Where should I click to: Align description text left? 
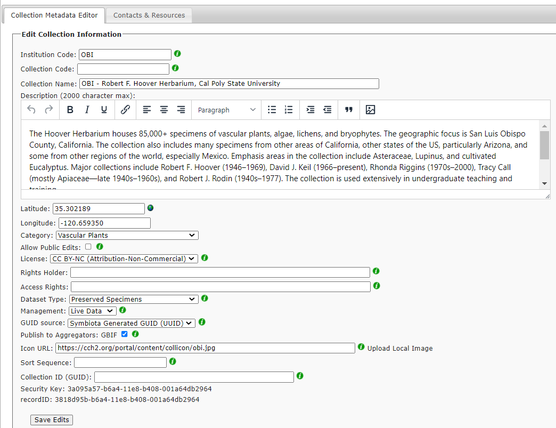pyautogui.click(x=147, y=110)
